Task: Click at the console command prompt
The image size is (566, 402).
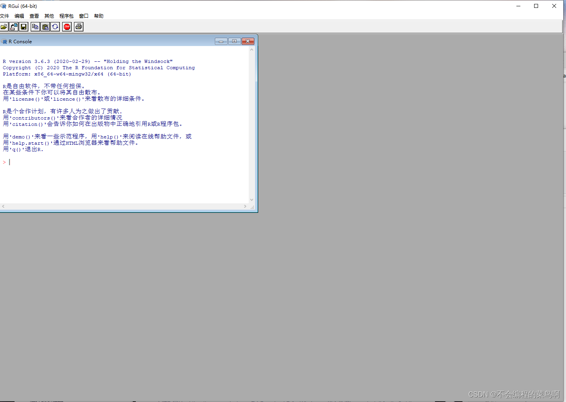Action: (x=9, y=162)
